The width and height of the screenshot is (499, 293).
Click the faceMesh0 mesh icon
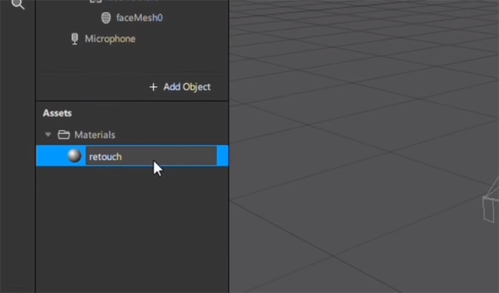(x=106, y=18)
